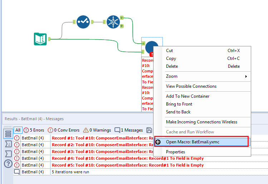
Task: Click BatEmail (4) in Record #4 row
Action: pyautogui.click(x=33, y=158)
